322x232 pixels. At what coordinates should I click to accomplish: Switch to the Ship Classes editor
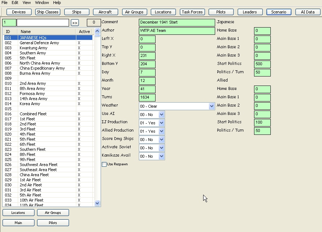click(48, 12)
